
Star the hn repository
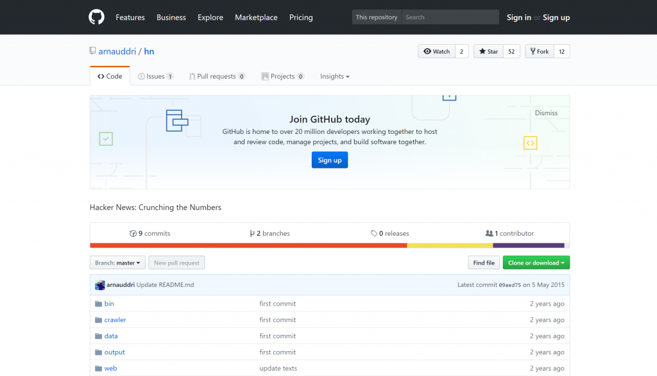(488, 51)
